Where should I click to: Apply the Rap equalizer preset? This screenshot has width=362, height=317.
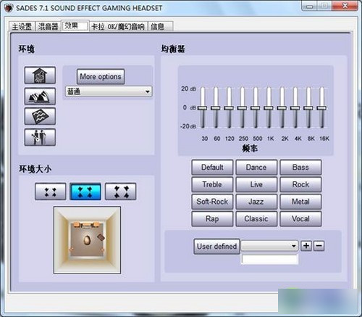[212, 219]
